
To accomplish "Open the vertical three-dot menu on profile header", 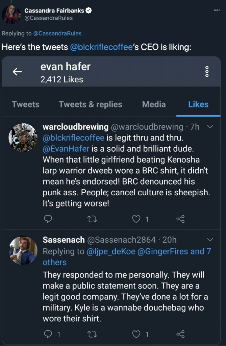I will (207, 72).
